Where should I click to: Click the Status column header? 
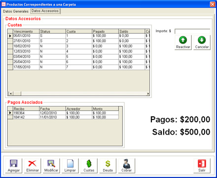click(x=52, y=31)
